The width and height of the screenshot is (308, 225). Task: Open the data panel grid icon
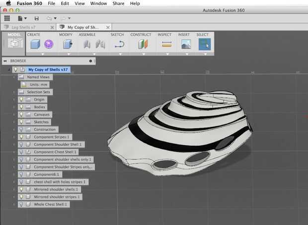coord(7,18)
